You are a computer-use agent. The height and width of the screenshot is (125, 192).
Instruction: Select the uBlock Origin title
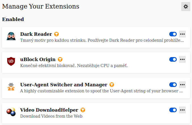click(x=38, y=59)
